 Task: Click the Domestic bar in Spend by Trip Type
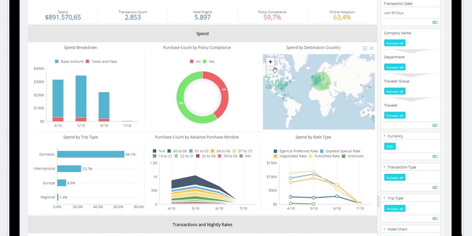(91, 154)
